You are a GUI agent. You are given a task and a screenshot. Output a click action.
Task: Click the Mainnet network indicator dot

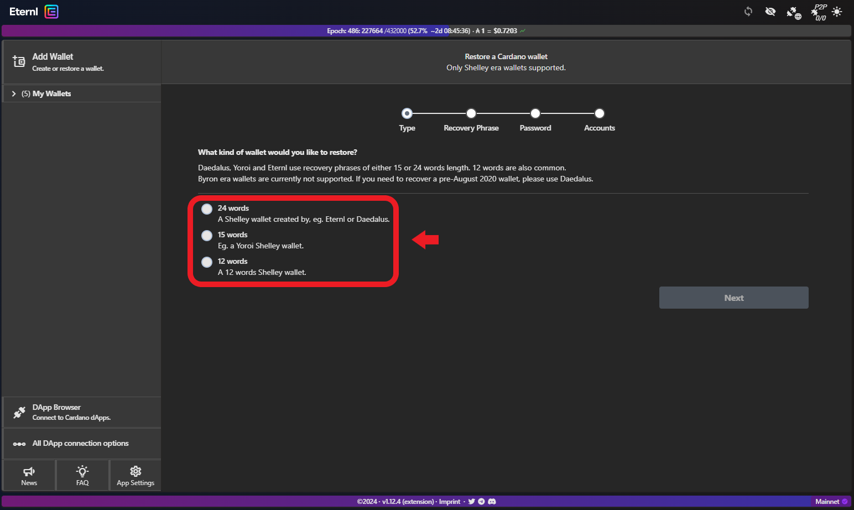(x=845, y=502)
